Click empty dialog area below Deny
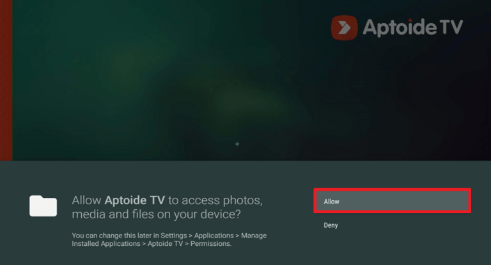Viewport: 491px width, 265px height. (x=392, y=248)
